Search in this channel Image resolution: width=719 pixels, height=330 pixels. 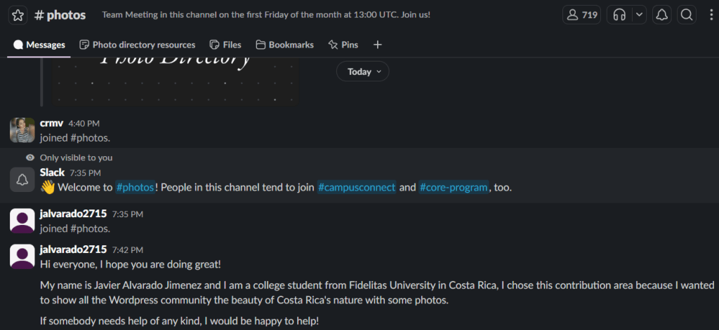coord(687,15)
